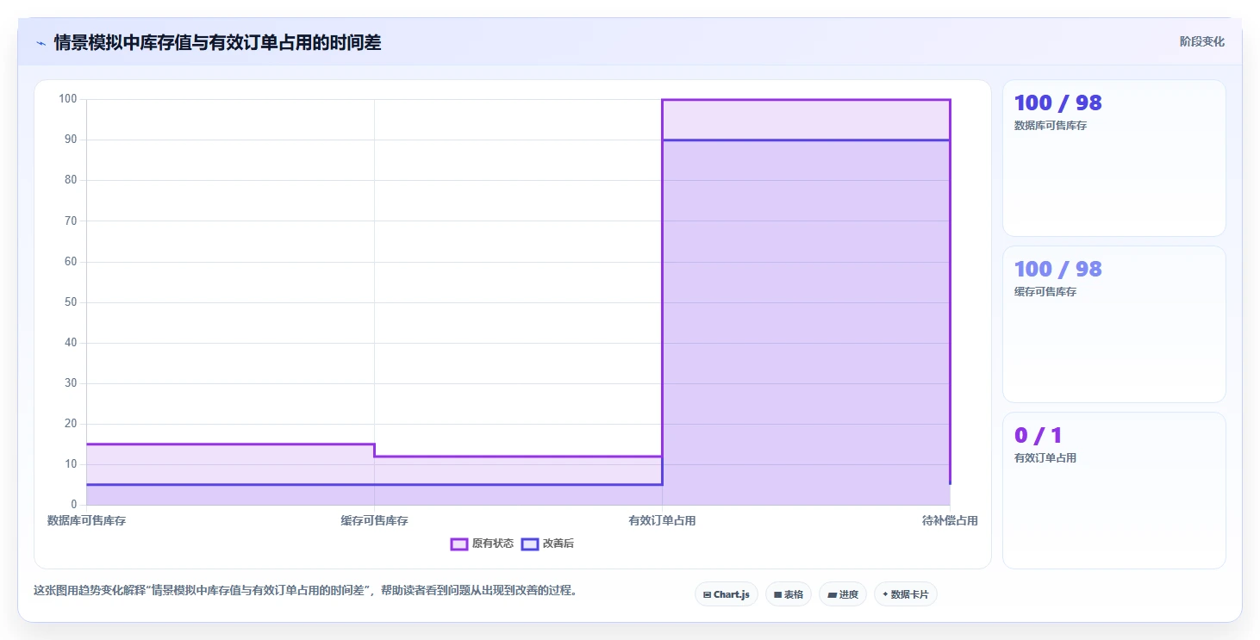Open the 缓存可售库存 stat card

point(1113,324)
